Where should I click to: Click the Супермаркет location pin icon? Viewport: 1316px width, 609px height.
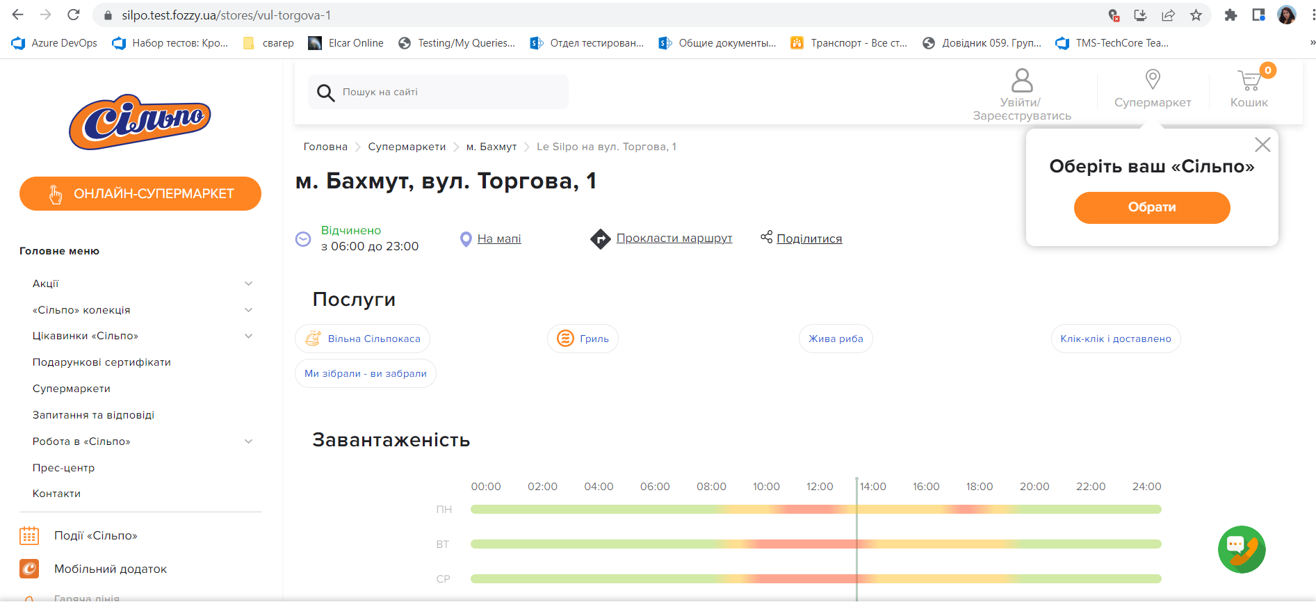[x=1153, y=79]
